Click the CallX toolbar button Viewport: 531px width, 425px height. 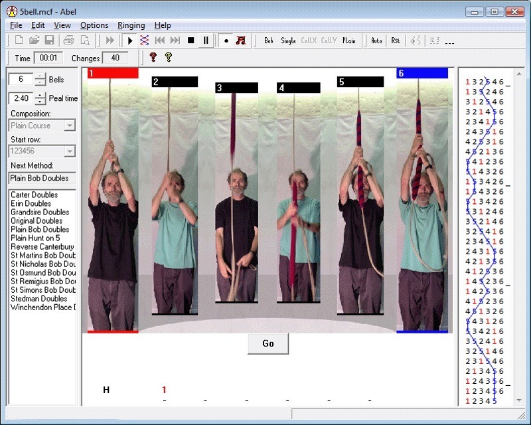point(309,41)
